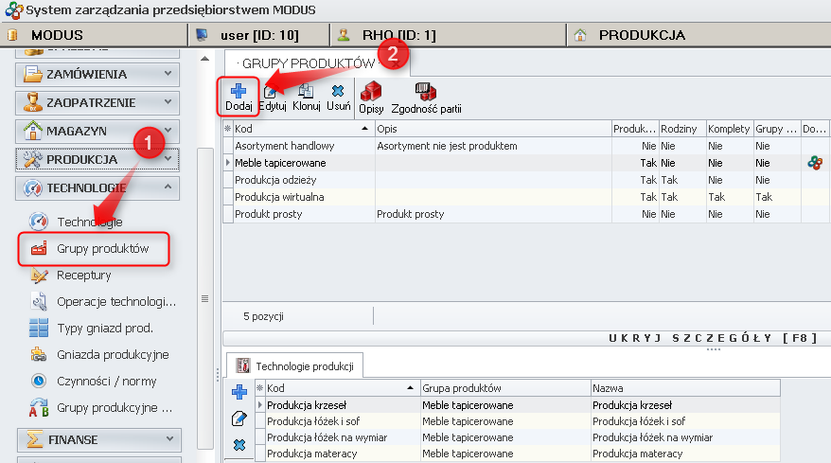Switch to the Technologie produkcji tab
831x463 pixels.
tap(295, 365)
